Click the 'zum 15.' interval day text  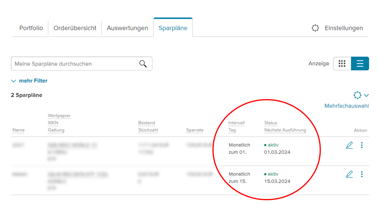click(238, 181)
